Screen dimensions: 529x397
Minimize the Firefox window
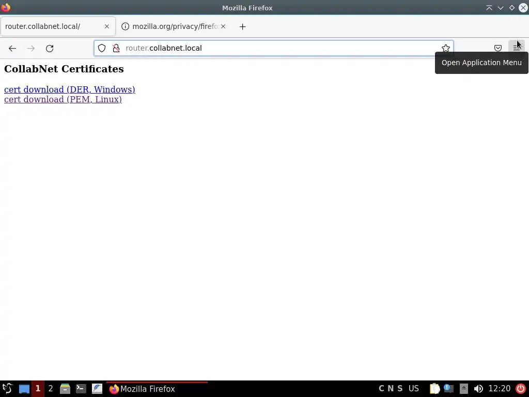500,8
